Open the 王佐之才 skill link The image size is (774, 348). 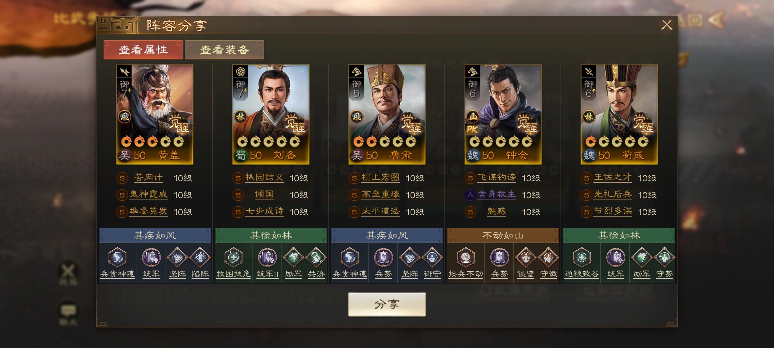[x=613, y=178]
